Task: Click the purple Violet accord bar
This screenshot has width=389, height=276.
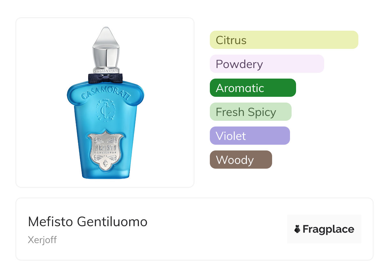Action: coord(249,136)
